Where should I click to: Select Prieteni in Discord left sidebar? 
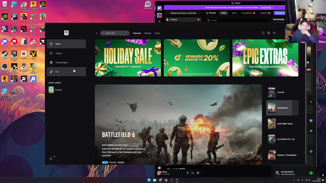(x=183, y=20)
